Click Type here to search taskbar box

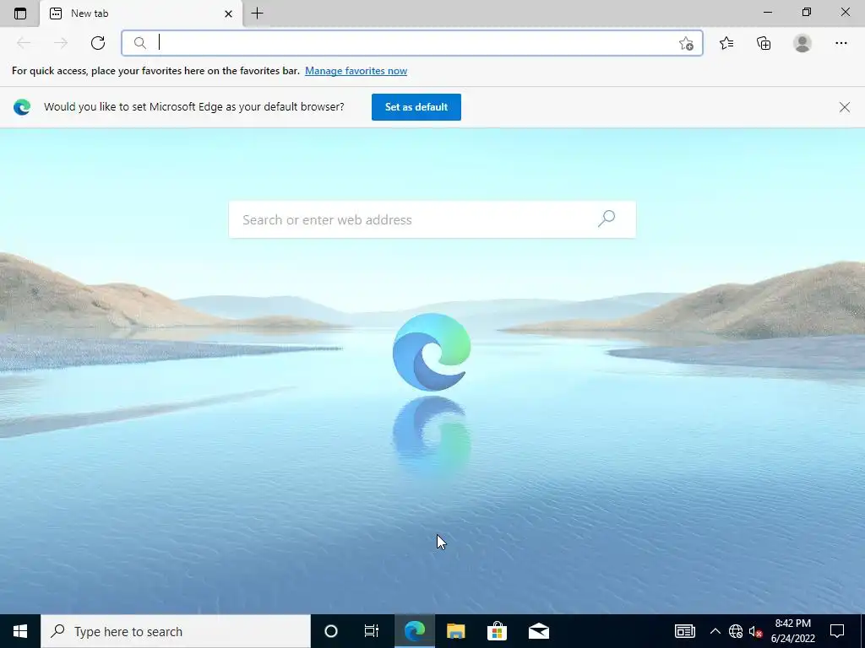[x=176, y=631]
